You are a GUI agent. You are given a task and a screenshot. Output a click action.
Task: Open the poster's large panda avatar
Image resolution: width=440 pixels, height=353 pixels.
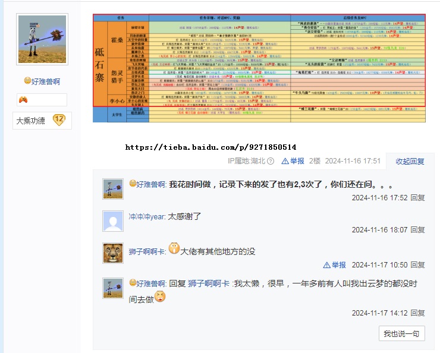[x=42, y=39]
